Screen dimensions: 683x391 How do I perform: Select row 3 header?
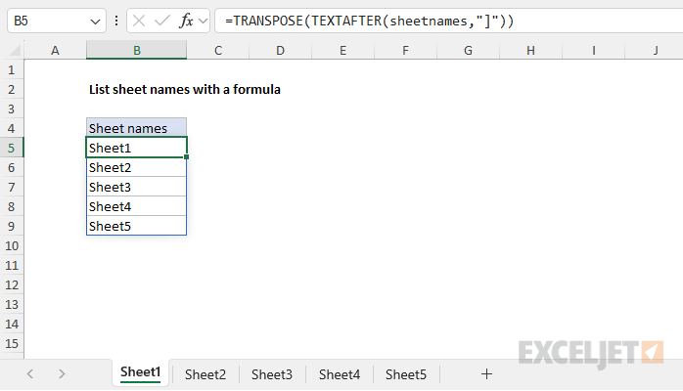coord(12,109)
